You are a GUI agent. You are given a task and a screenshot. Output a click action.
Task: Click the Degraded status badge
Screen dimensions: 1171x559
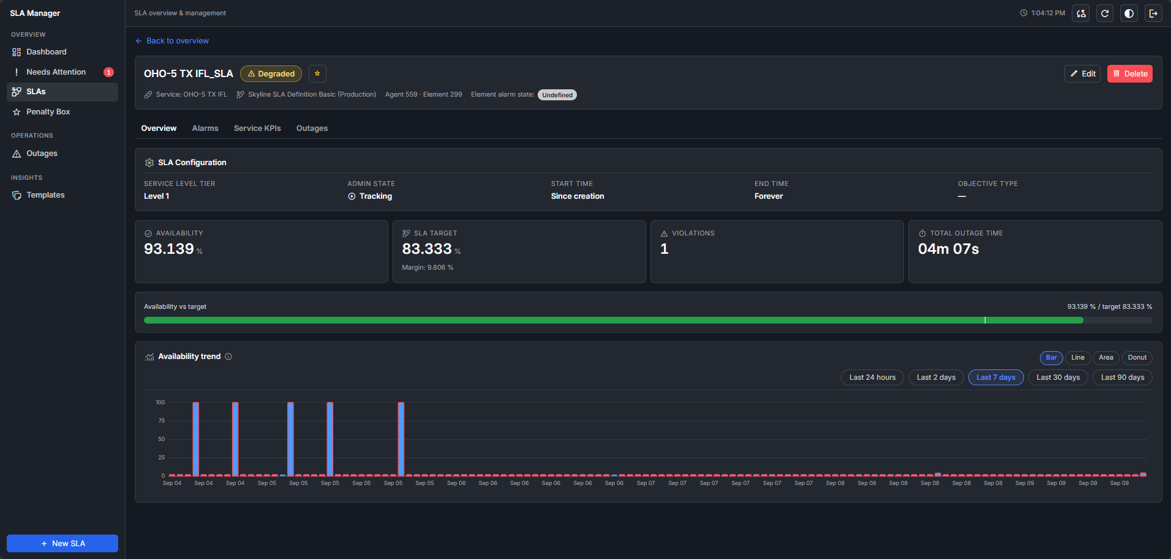pyautogui.click(x=271, y=74)
